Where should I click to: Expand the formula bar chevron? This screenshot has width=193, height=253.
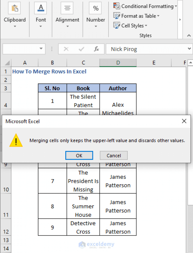click(x=189, y=48)
